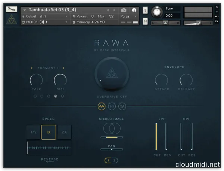Select previous formant with left chevron
Image resolution: width=224 pixels, height=171 pixels.
point(32,68)
